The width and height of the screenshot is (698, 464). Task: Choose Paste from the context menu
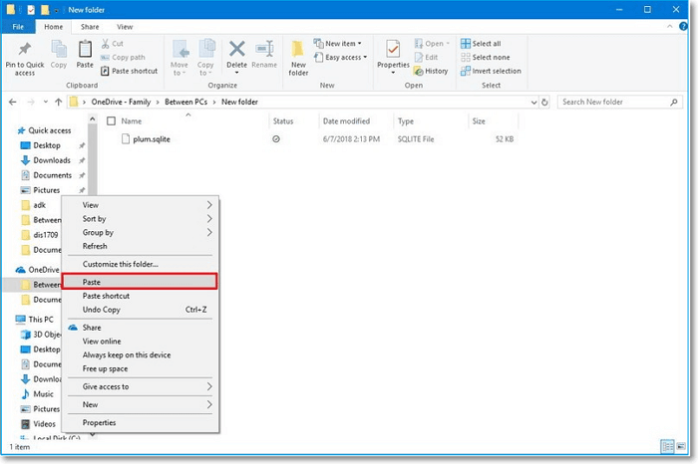coord(140,282)
